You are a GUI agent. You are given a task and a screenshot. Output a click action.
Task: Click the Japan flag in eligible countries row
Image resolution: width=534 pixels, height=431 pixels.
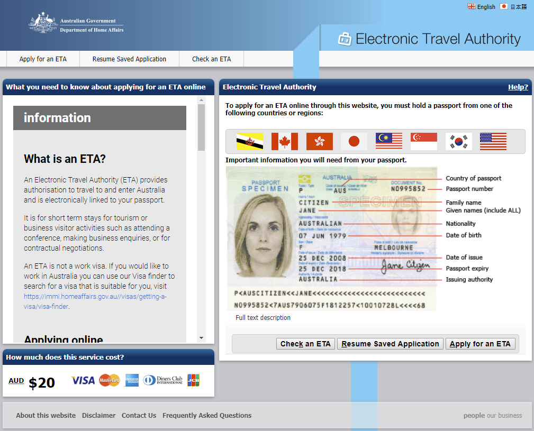coord(354,141)
